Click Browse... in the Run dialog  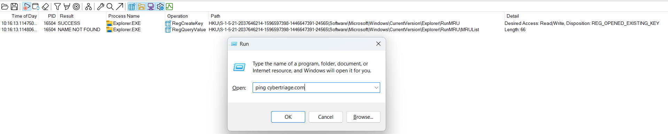[x=363, y=117]
